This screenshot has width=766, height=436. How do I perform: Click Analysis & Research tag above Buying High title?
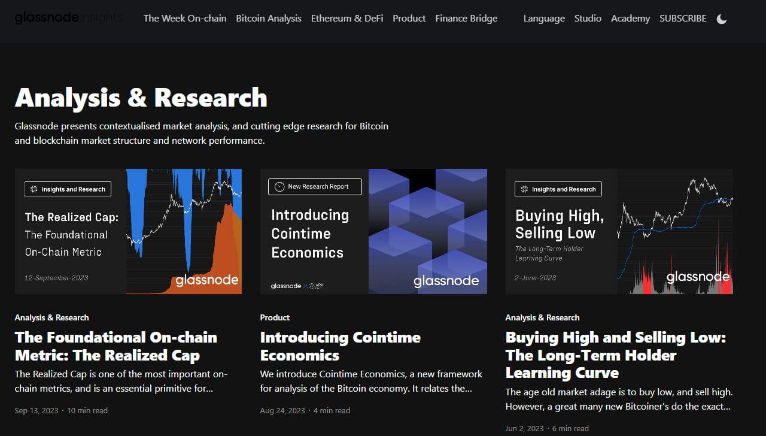pyautogui.click(x=542, y=317)
